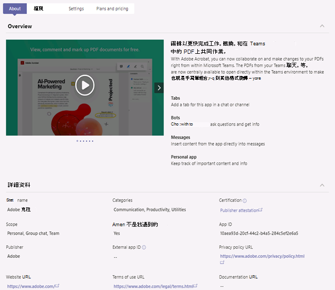
Task: Open the Adobe privacy policy URL
Action: coord(262,256)
